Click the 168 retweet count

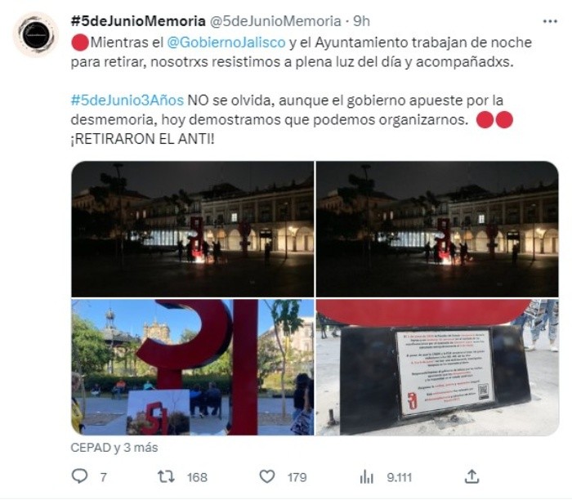coord(197,477)
